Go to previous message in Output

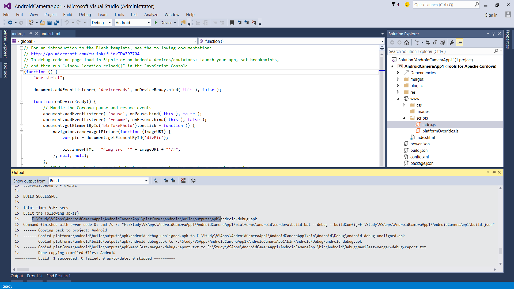pyautogui.click(x=166, y=181)
